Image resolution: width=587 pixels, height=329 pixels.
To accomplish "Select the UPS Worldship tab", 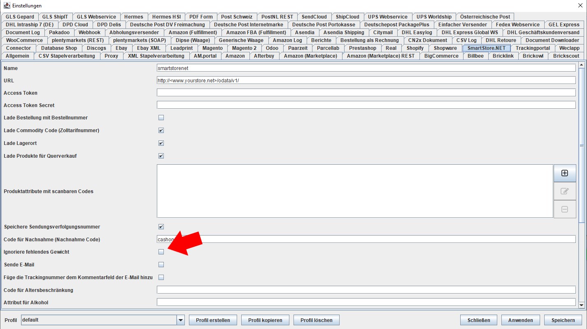I will [434, 17].
